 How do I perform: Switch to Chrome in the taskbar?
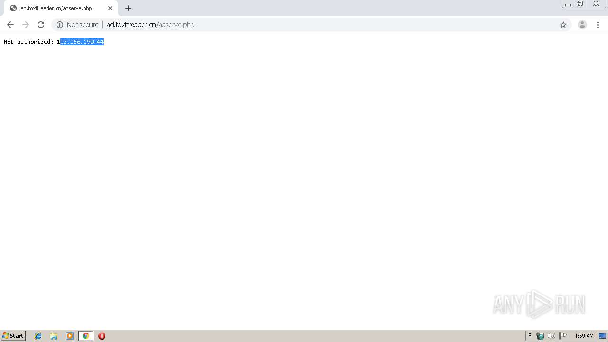pyautogui.click(x=85, y=336)
